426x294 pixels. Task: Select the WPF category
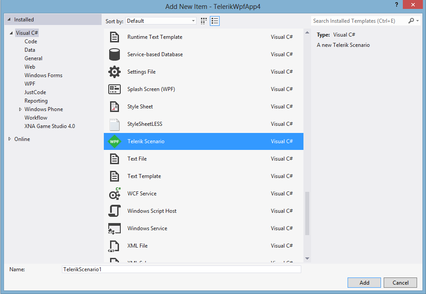(29, 83)
